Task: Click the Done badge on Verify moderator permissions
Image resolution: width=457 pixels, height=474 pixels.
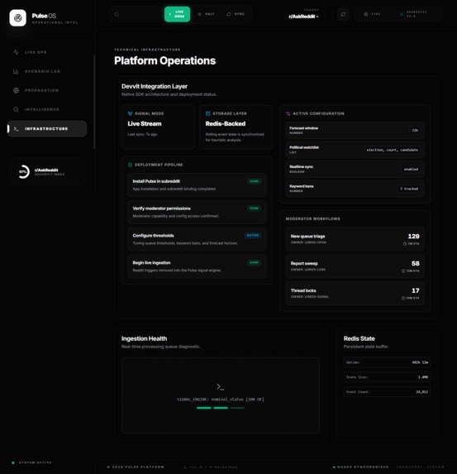Action: (254, 208)
